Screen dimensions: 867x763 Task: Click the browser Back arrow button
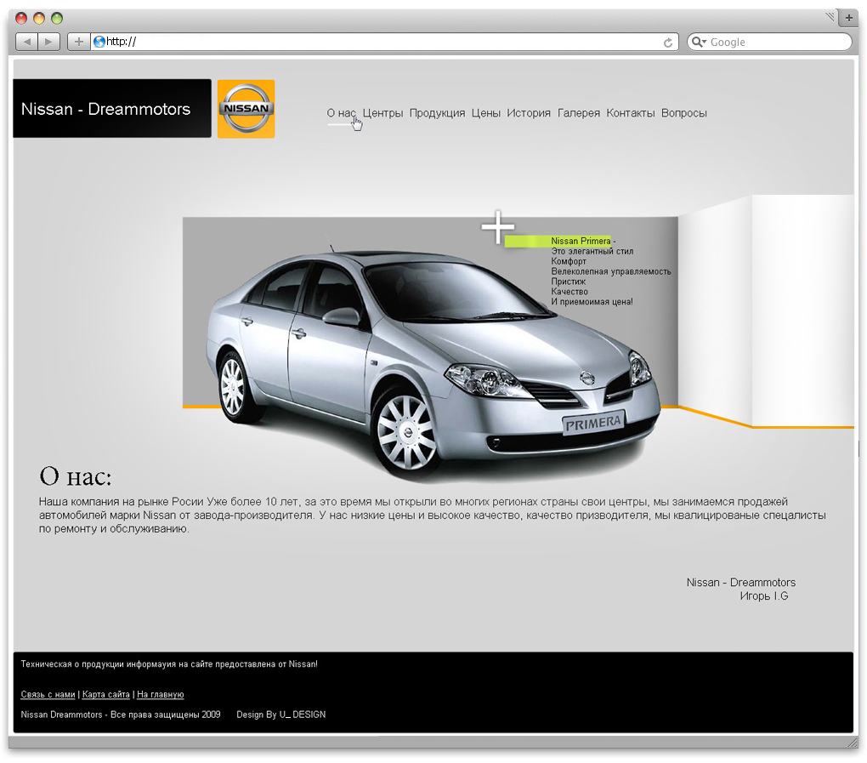point(27,42)
